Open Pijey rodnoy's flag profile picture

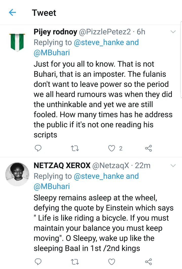tap(17, 42)
